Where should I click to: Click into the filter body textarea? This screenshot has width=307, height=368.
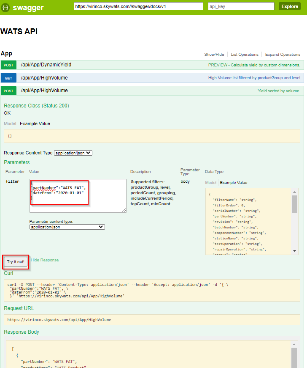78,196
